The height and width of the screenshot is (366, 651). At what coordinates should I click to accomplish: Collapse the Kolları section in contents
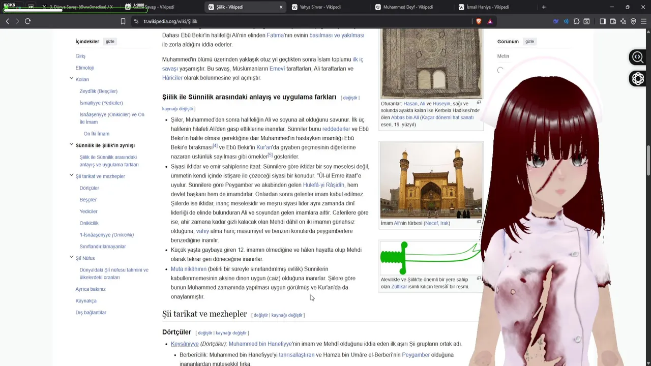coord(71,79)
